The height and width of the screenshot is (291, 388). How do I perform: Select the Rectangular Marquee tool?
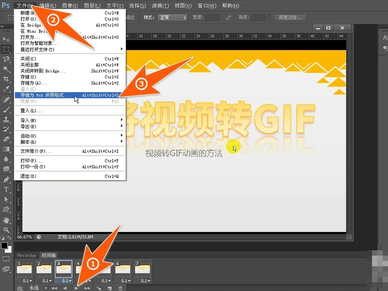[x=6, y=49]
